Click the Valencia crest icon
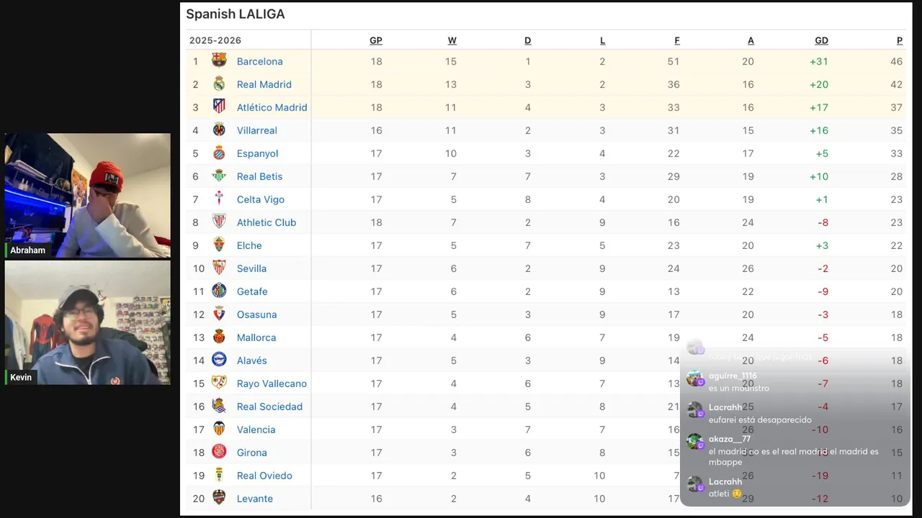Image resolution: width=922 pixels, height=518 pixels. coord(219,430)
